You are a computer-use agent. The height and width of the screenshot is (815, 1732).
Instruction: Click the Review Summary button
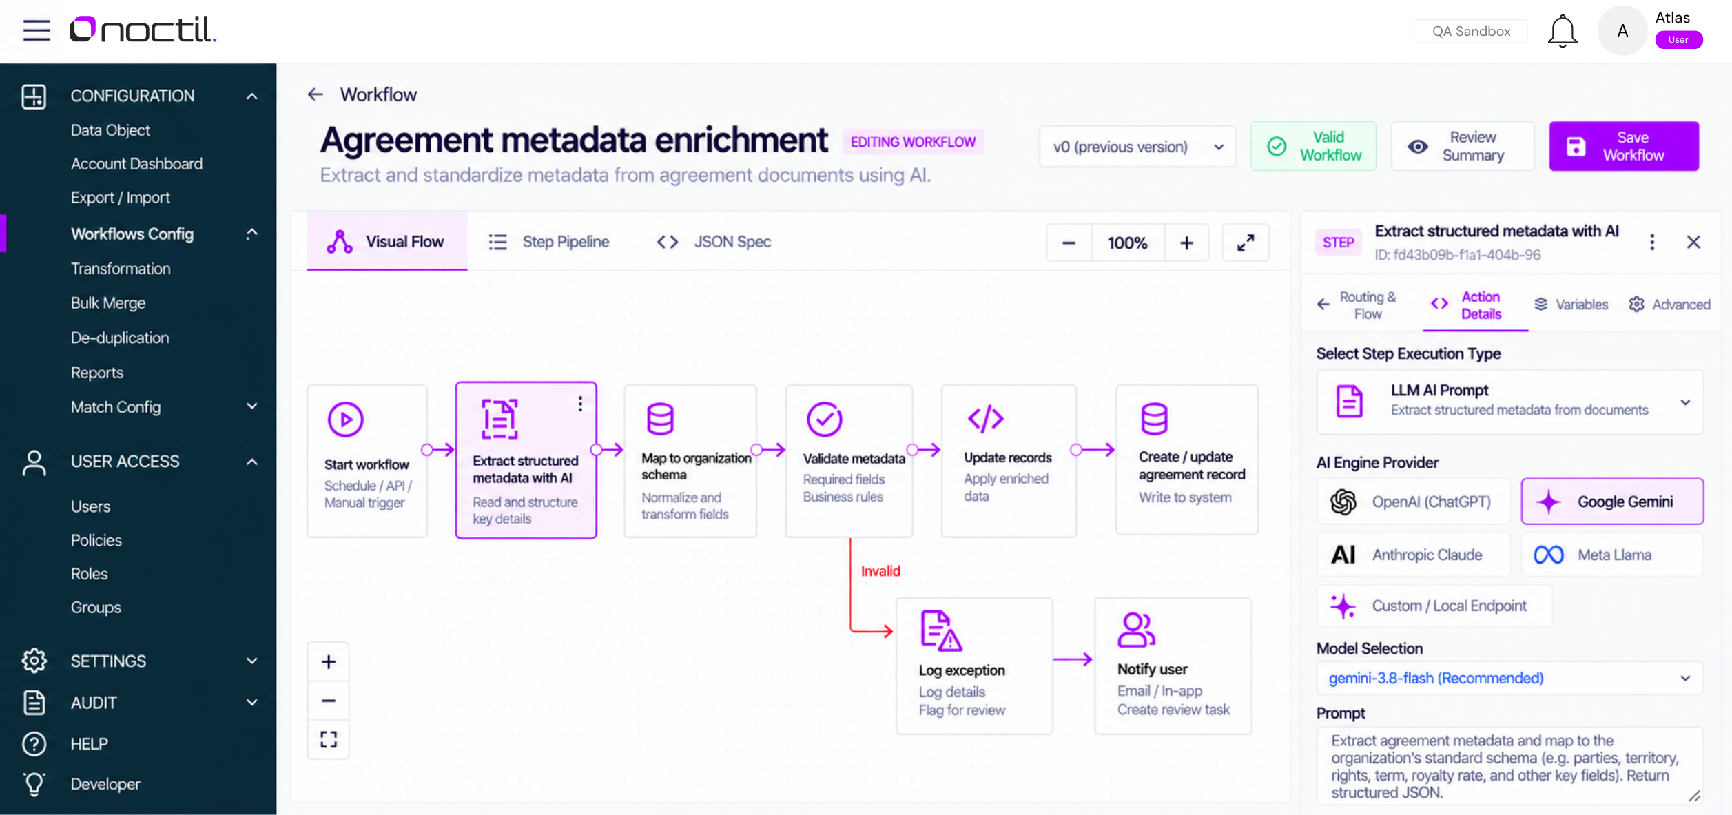pyautogui.click(x=1462, y=146)
